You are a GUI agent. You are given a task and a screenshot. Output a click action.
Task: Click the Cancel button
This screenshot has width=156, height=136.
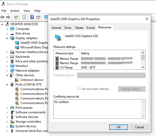click(x=139, y=127)
